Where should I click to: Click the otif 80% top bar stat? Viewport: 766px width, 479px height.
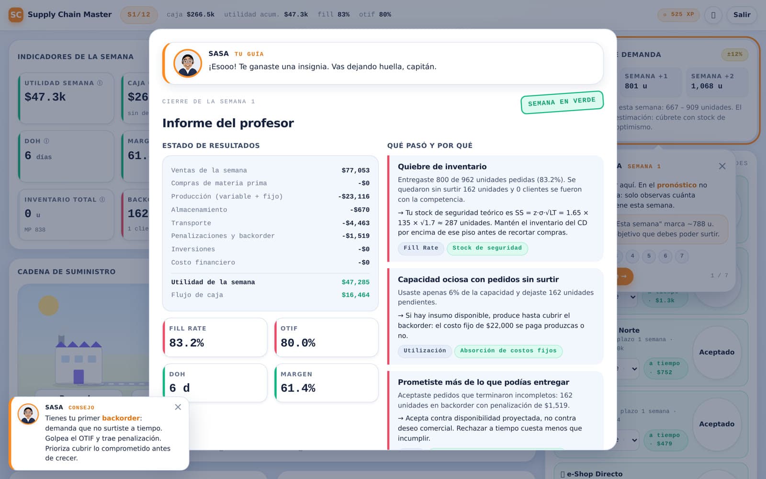pos(375,14)
